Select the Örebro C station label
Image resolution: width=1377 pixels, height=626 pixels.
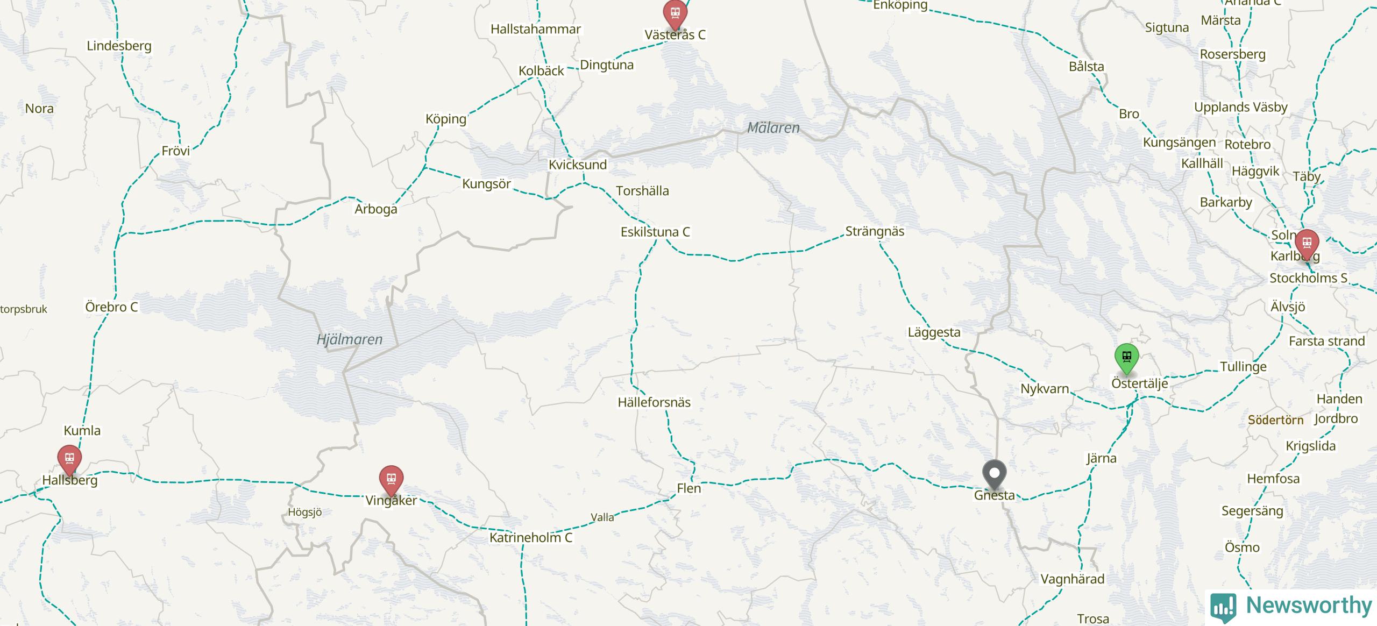click(x=111, y=307)
